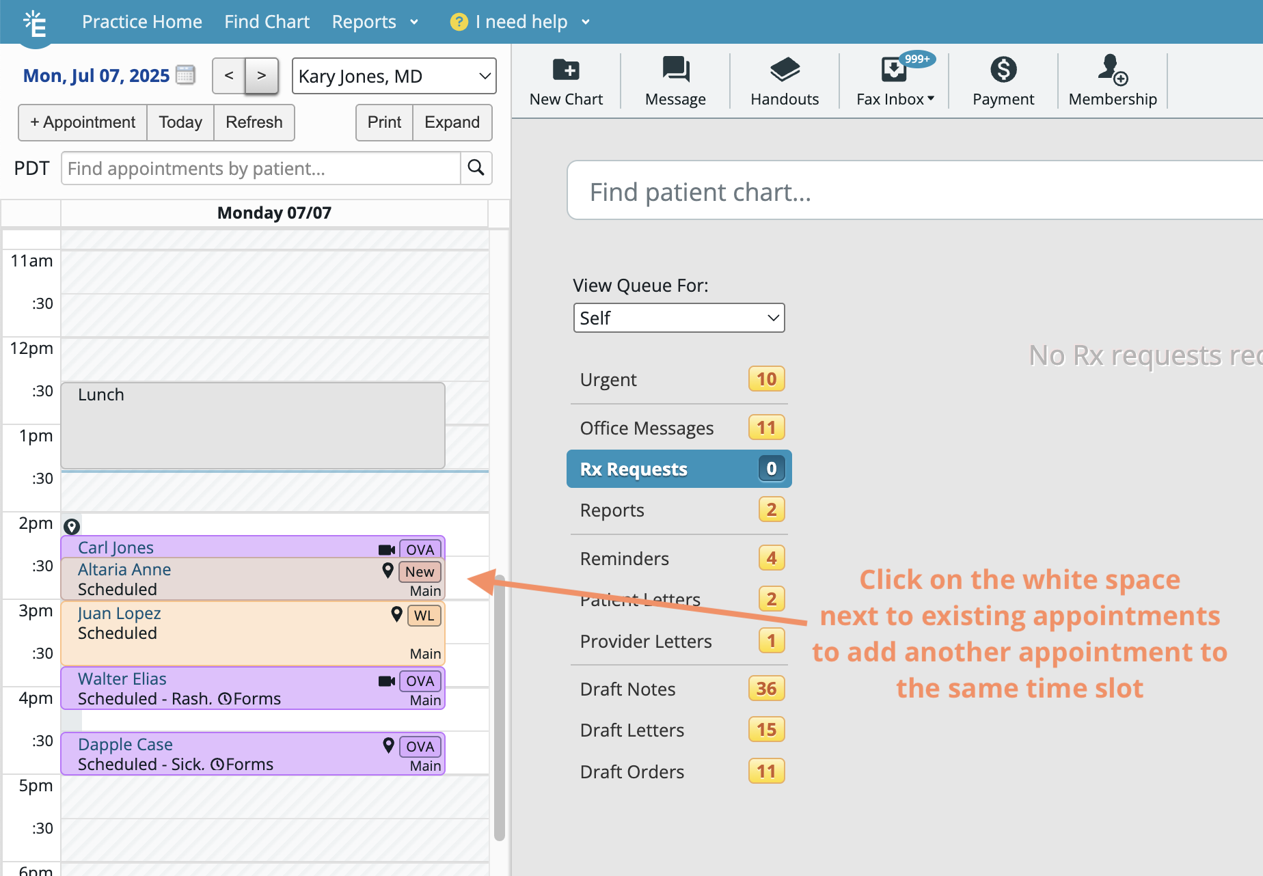
Task: Go to Practice Home
Action: [142, 22]
